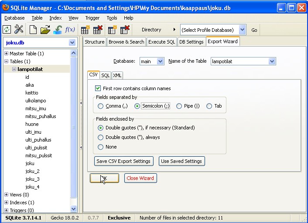
Task: Choose Double quotes if necessary (Standard)
Action: (x=100, y=128)
